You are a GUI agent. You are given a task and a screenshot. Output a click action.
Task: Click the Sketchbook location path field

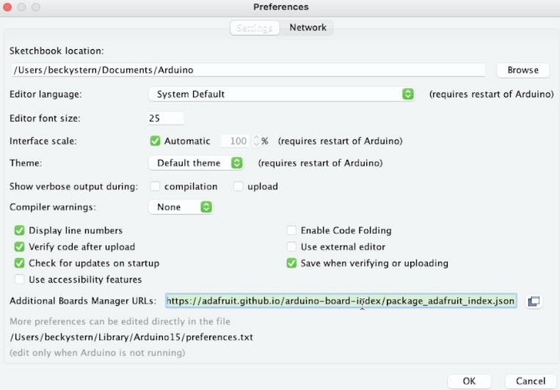247,70
